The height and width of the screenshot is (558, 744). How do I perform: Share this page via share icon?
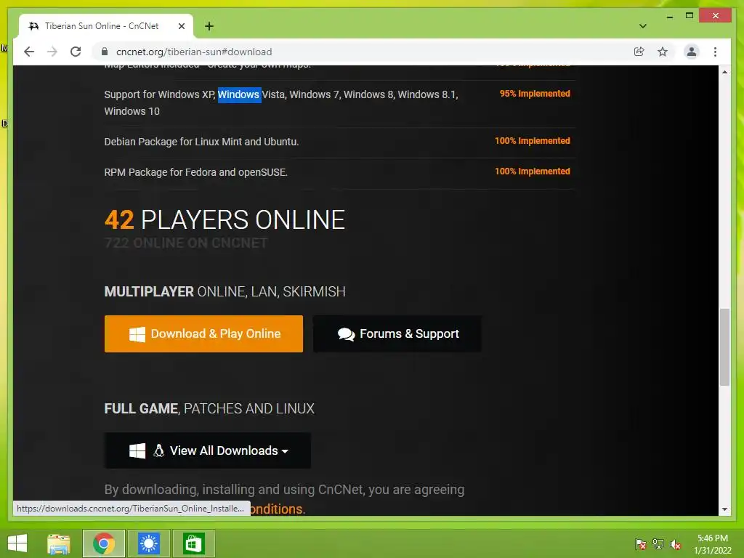(x=639, y=52)
